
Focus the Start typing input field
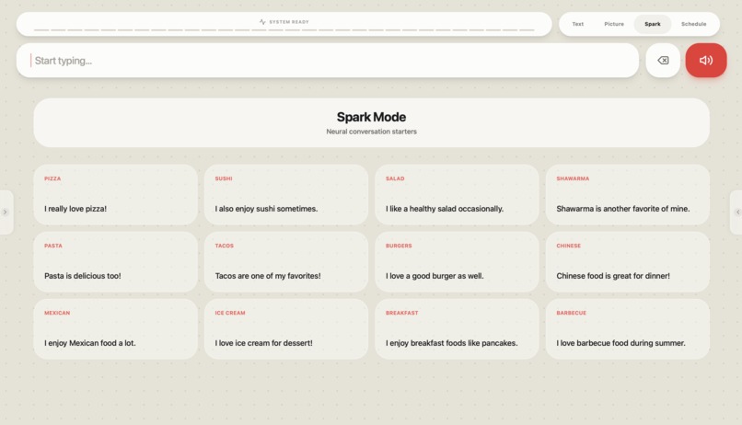point(328,61)
